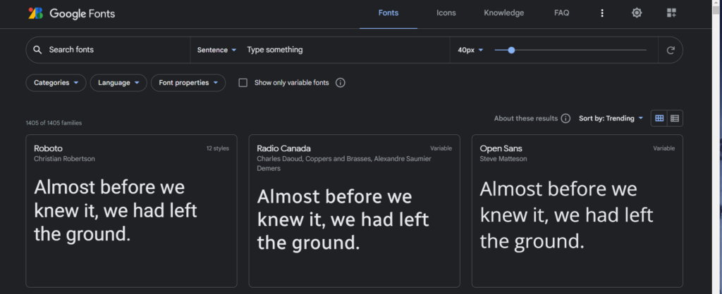Open the Font properties dropdown

tap(188, 83)
